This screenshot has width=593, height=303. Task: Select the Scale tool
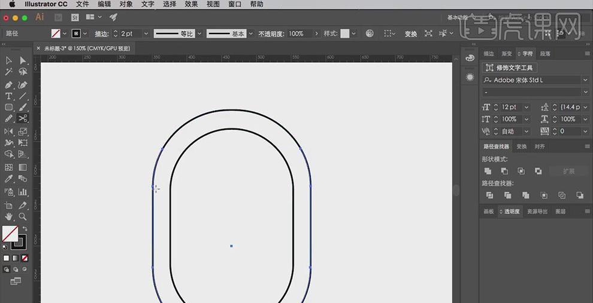coord(23,131)
